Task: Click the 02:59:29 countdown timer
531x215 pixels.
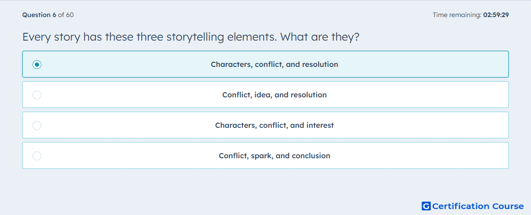Action: (496, 15)
